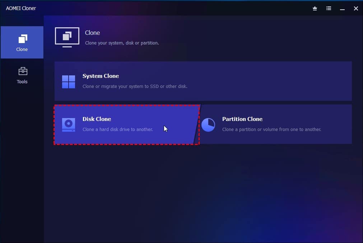Select the highlighted Disk Clone tile
Image resolution: width=363 pixels, height=243 pixels.
(126, 124)
